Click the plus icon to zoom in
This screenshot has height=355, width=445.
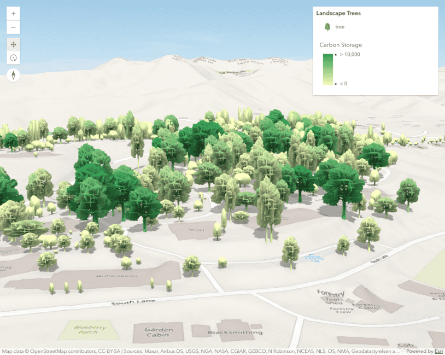[x=13, y=14]
